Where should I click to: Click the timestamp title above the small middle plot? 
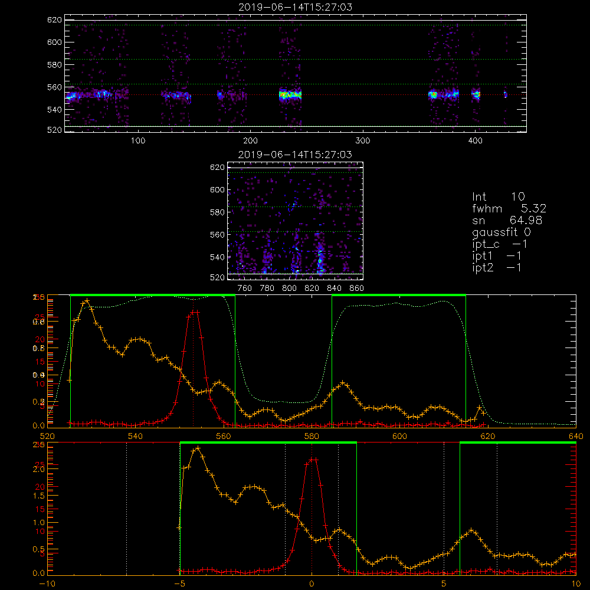click(296, 155)
